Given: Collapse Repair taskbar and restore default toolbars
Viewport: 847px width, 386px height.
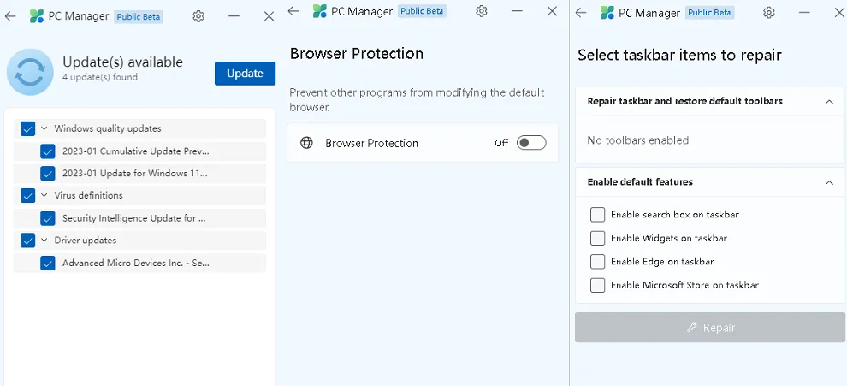Looking at the screenshot, I should click(x=828, y=101).
